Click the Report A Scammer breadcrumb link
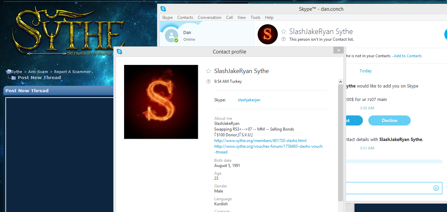This screenshot has width=447, height=212. point(72,72)
